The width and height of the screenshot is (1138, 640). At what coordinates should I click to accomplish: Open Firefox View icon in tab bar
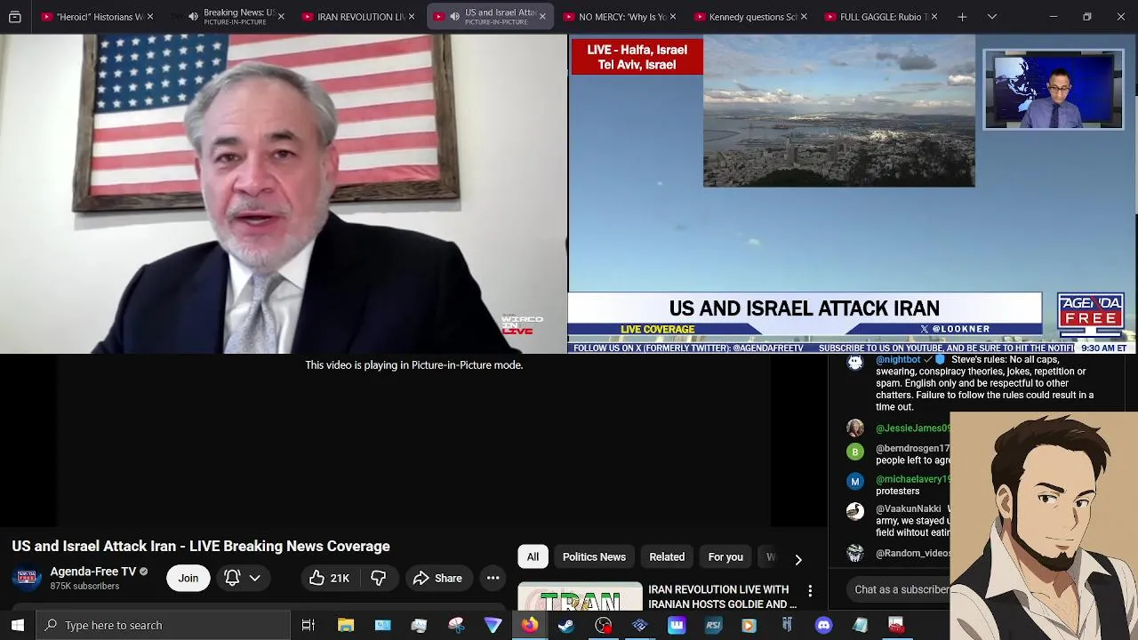(15, 17)
